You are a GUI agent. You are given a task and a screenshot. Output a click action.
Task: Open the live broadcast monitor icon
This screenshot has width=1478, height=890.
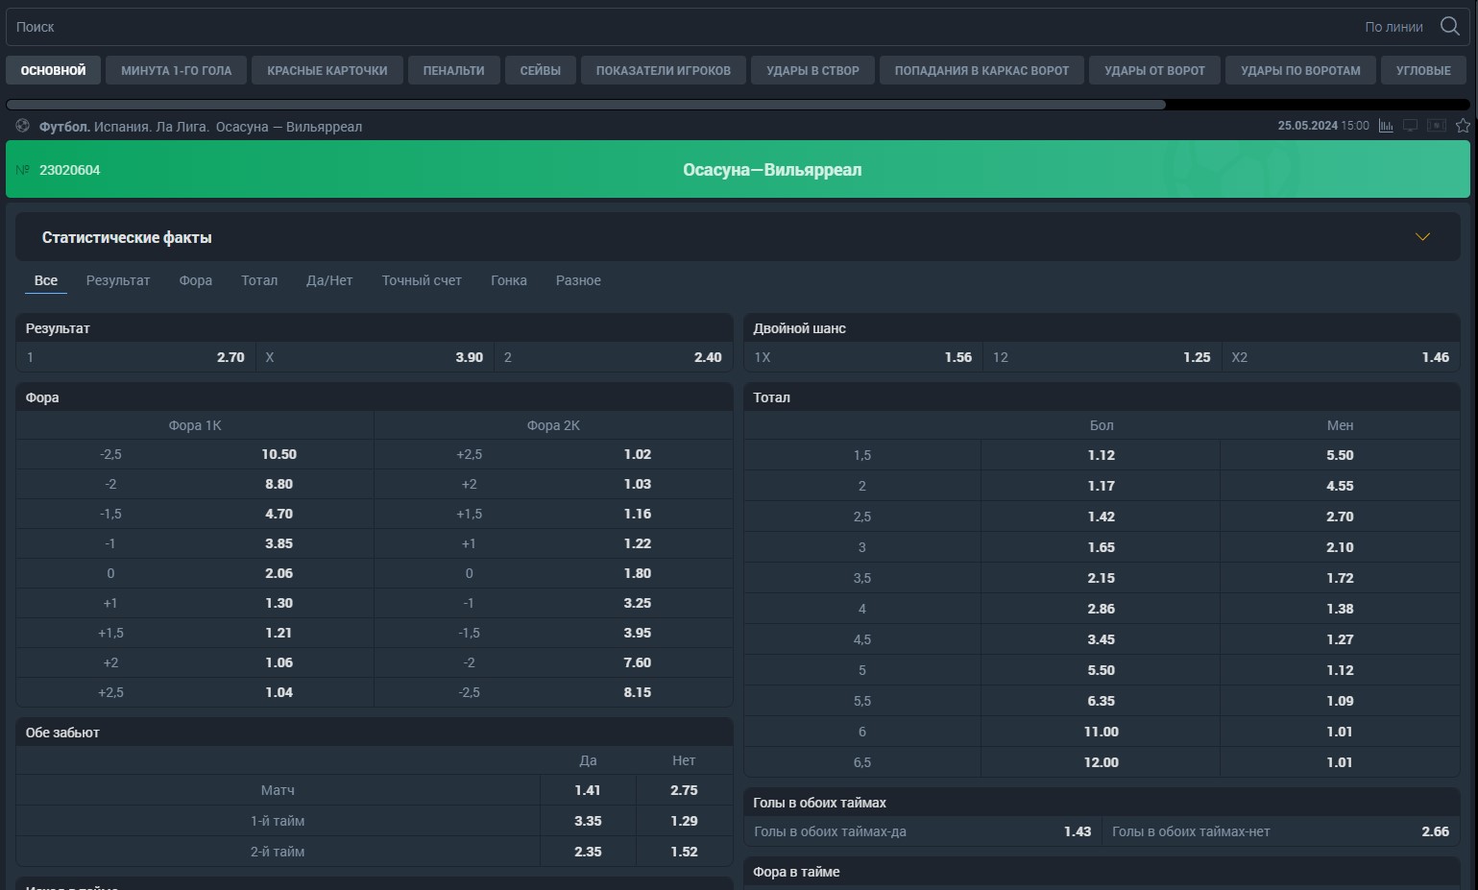(x=1410, y=126)
